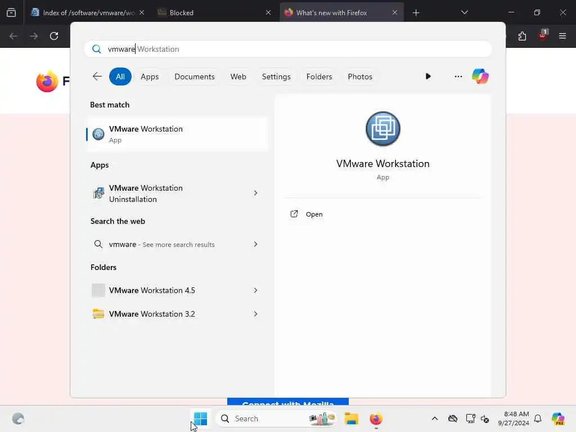The width and height of the screenshot is (576, 432).
Task: Show more filters with play arrow
Action: (x=428, y=76)
